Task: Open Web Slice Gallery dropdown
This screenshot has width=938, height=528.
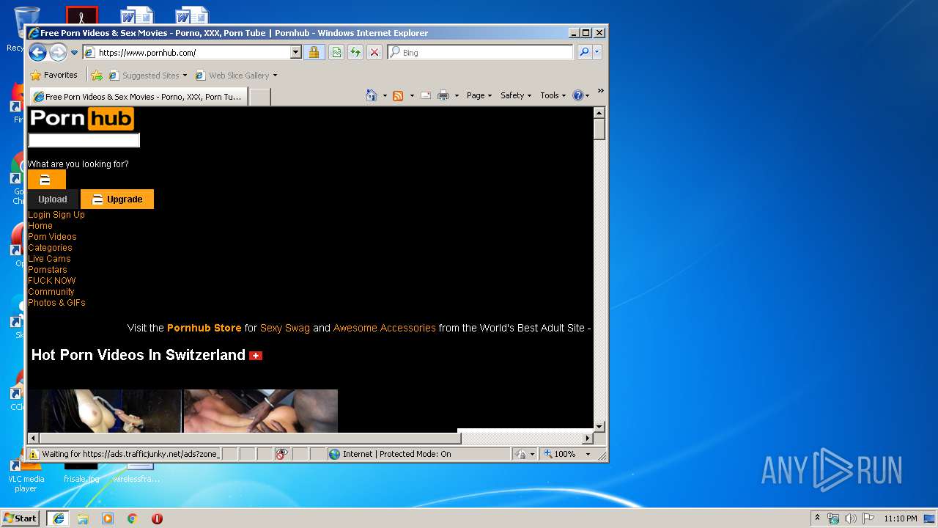Action: (x=237, y=76)
